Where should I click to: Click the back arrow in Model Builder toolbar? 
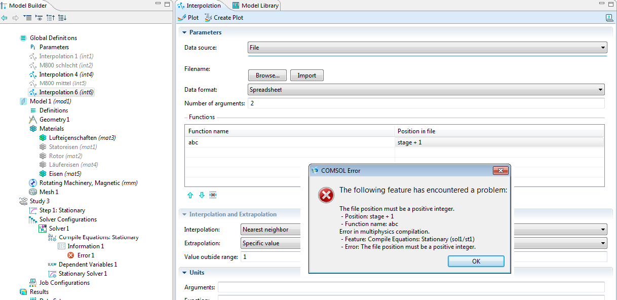[5, 18]
